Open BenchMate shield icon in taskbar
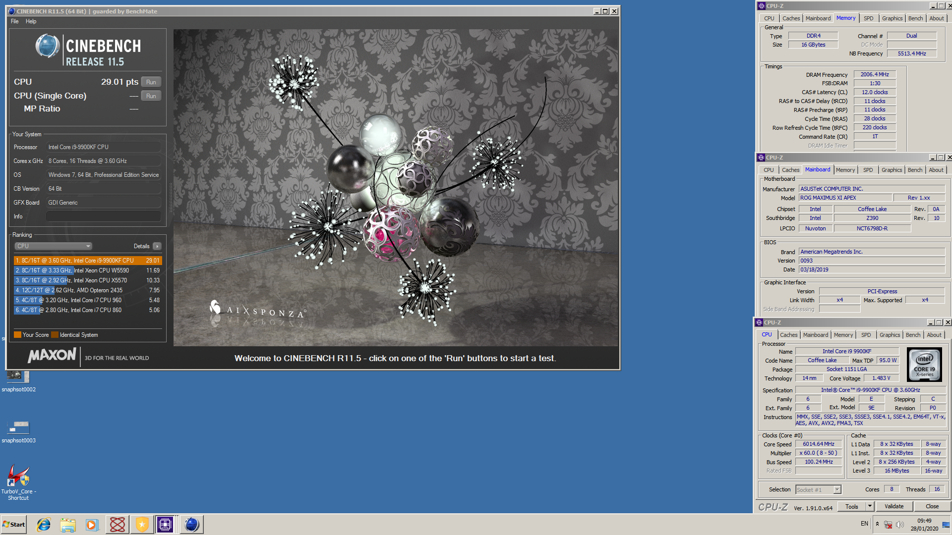This screenshot has width=952, height=535. coord(142,525)
